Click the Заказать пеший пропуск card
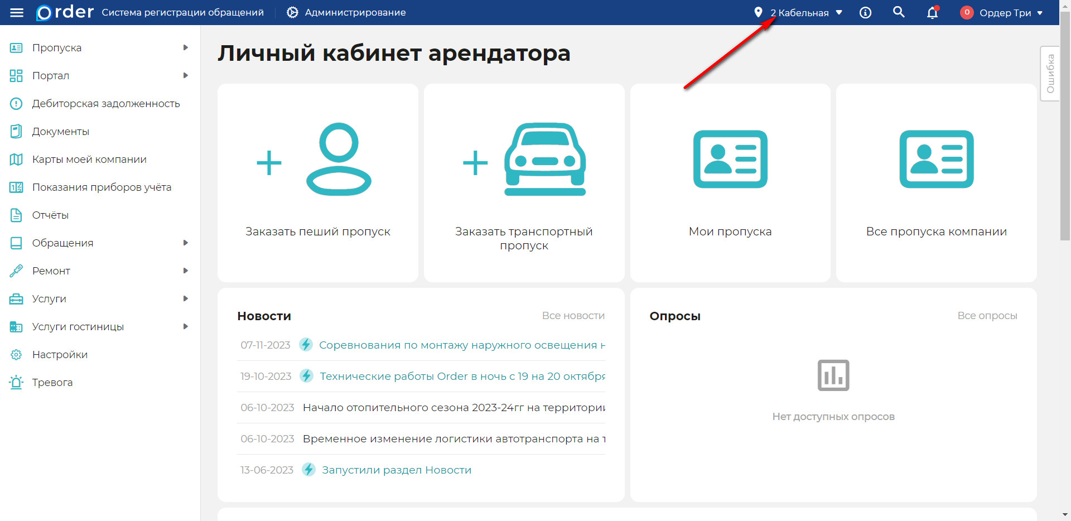This screenshot has width=1071, height=521. (x=317, y=182)
